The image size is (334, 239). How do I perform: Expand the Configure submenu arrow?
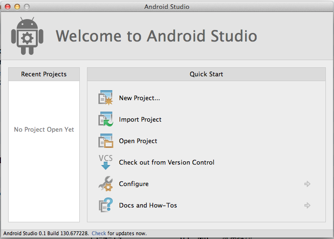[x=307, y=184]
